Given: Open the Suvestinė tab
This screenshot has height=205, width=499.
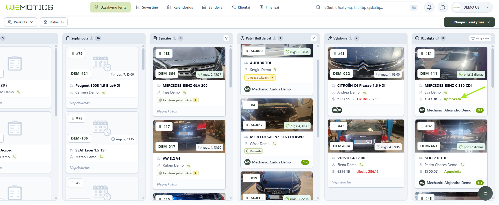Looking at the screenshot, I should point(147,7).
